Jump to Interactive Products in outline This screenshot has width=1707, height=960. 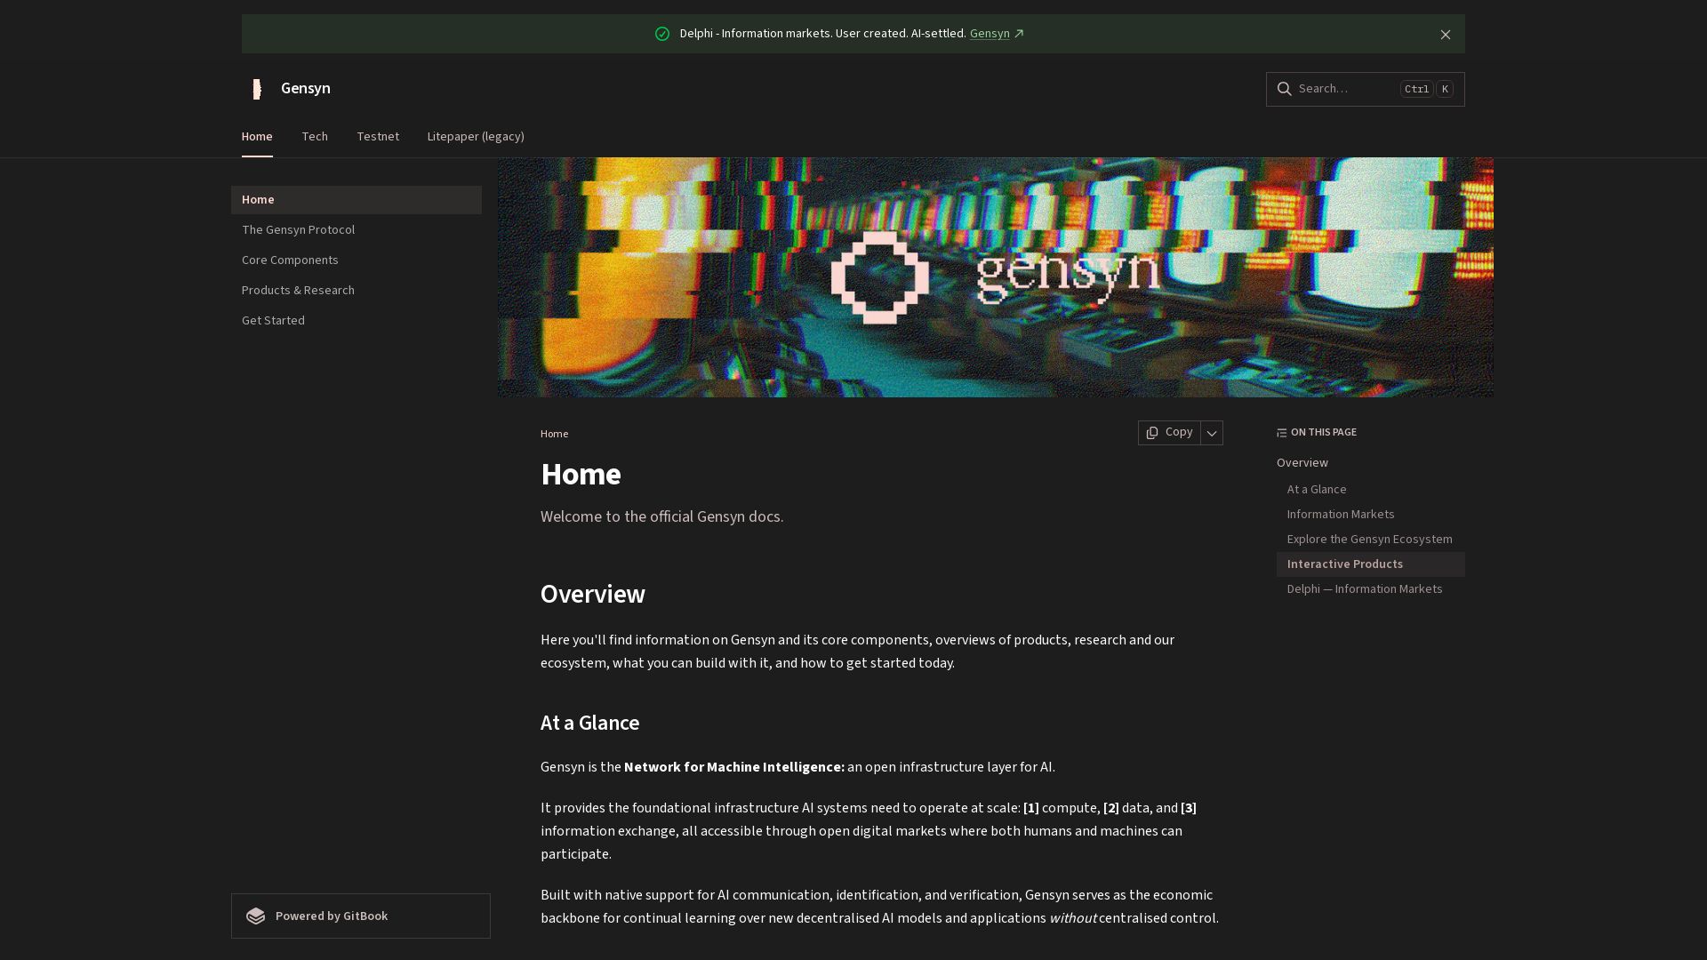(1371, 564)
